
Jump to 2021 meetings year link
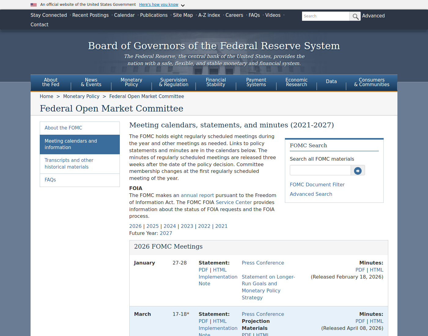pos(221,226)
